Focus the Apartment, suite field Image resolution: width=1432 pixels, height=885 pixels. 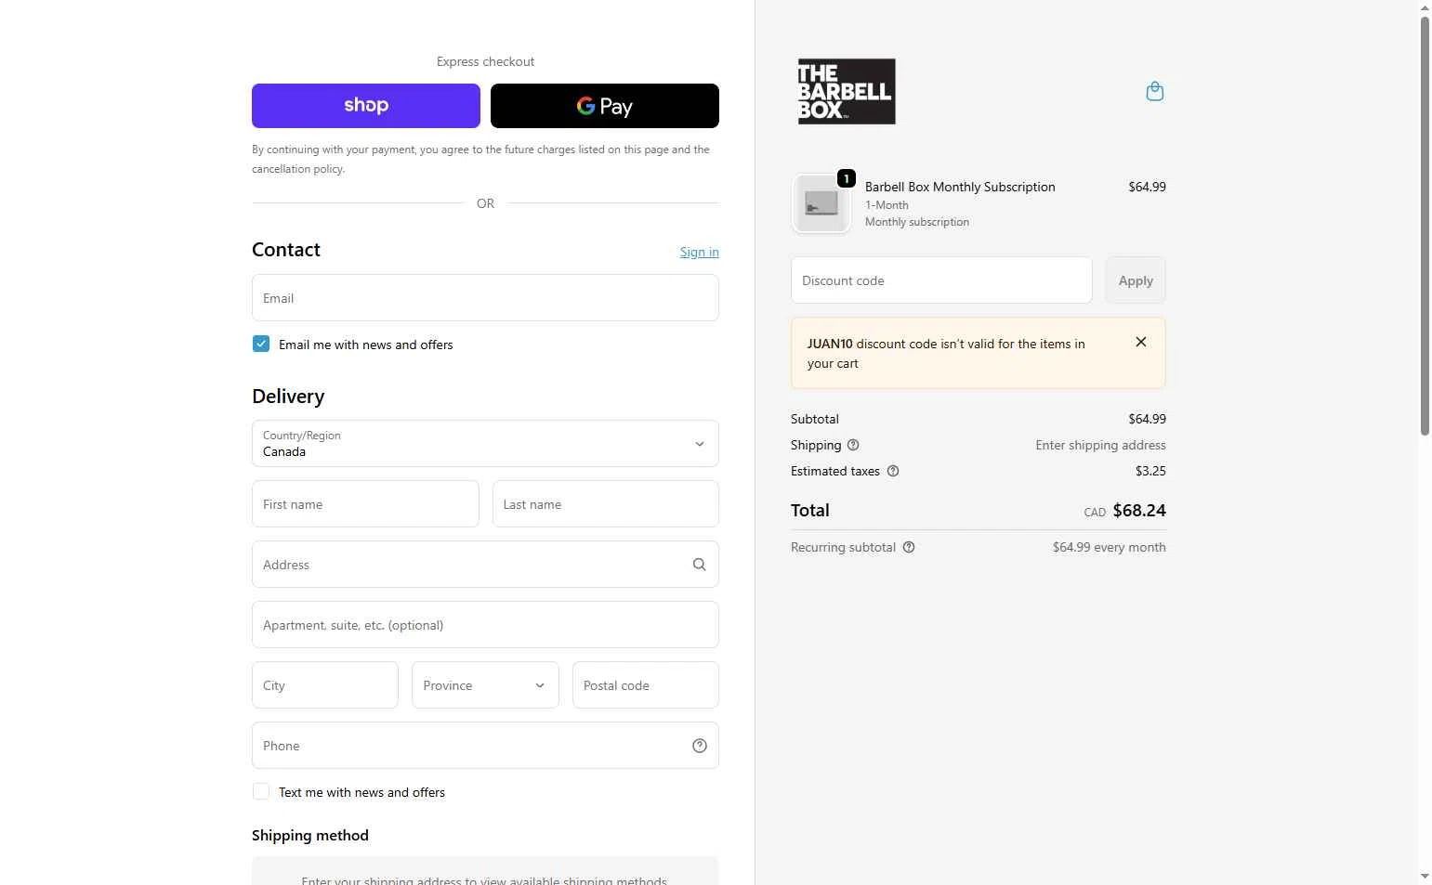(485, 625)
